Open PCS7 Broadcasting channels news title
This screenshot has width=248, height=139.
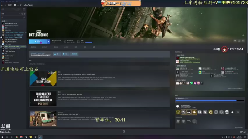(x=77, y=74)
